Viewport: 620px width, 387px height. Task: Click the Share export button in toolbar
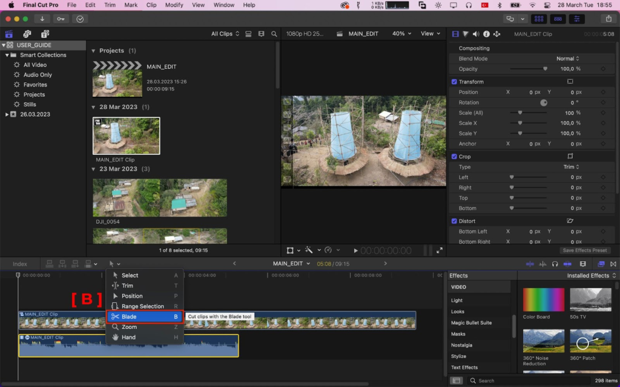pyautogui.click(x=608, y=19)
